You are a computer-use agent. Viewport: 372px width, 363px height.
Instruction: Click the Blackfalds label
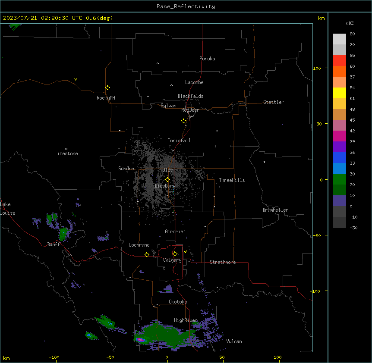coord(190,96)
